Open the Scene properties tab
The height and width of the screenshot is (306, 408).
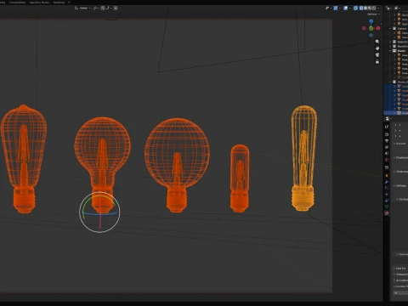pos(387,153)
